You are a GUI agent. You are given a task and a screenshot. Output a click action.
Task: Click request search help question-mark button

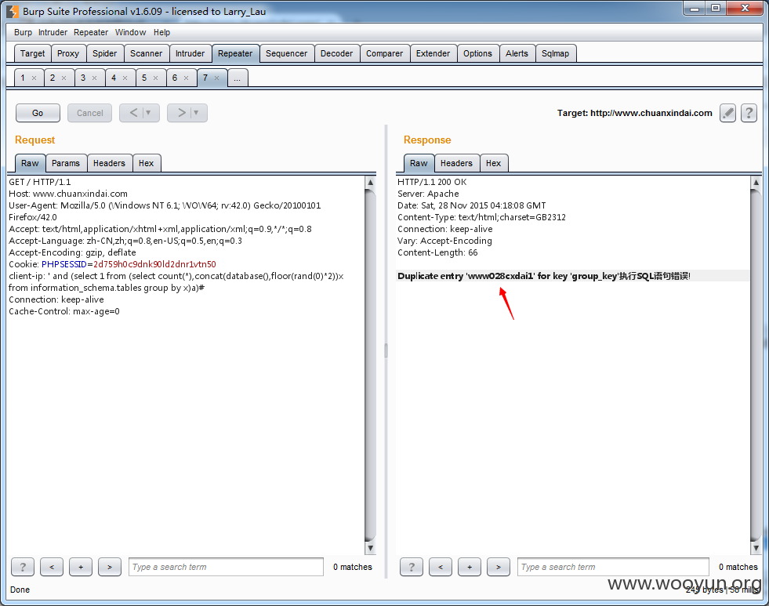tap(23, 567)
